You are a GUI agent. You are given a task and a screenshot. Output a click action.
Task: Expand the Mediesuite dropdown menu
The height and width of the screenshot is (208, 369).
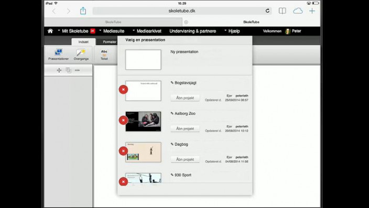(x=112, y=31)
